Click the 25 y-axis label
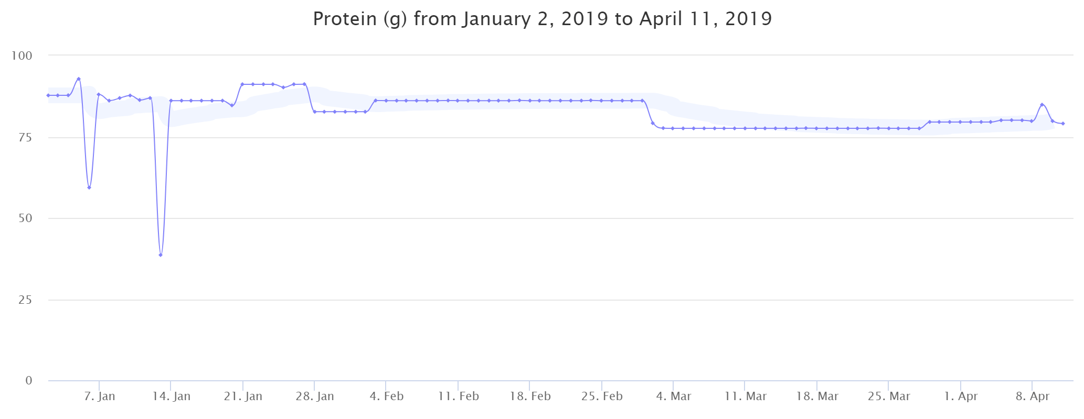This screenshot has width=1084, height=419. pos(25,300)
